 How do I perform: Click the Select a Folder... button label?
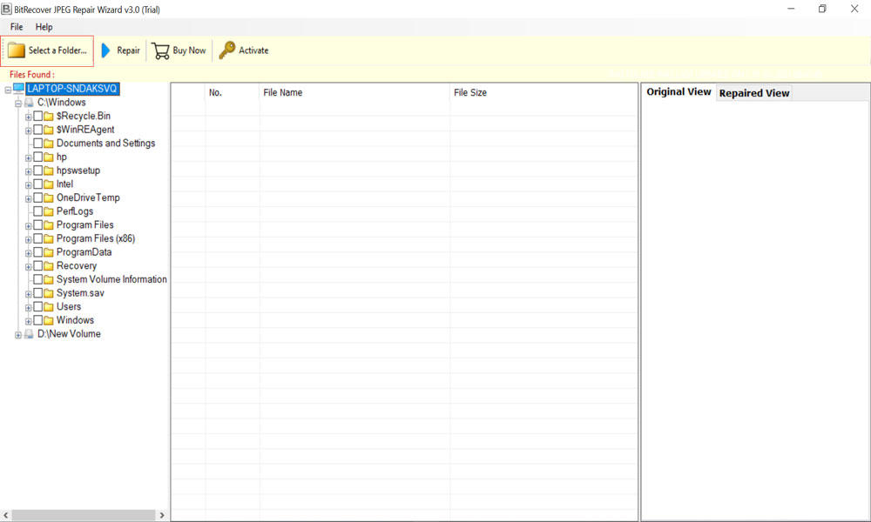click(57, 50)
